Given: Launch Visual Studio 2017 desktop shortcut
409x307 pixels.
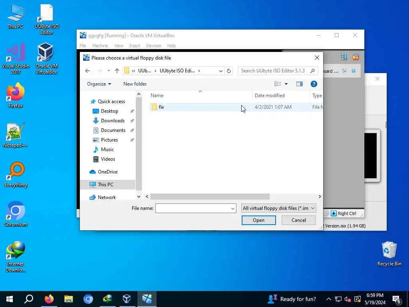Looking at the screenshot, I should pos(16,58).
